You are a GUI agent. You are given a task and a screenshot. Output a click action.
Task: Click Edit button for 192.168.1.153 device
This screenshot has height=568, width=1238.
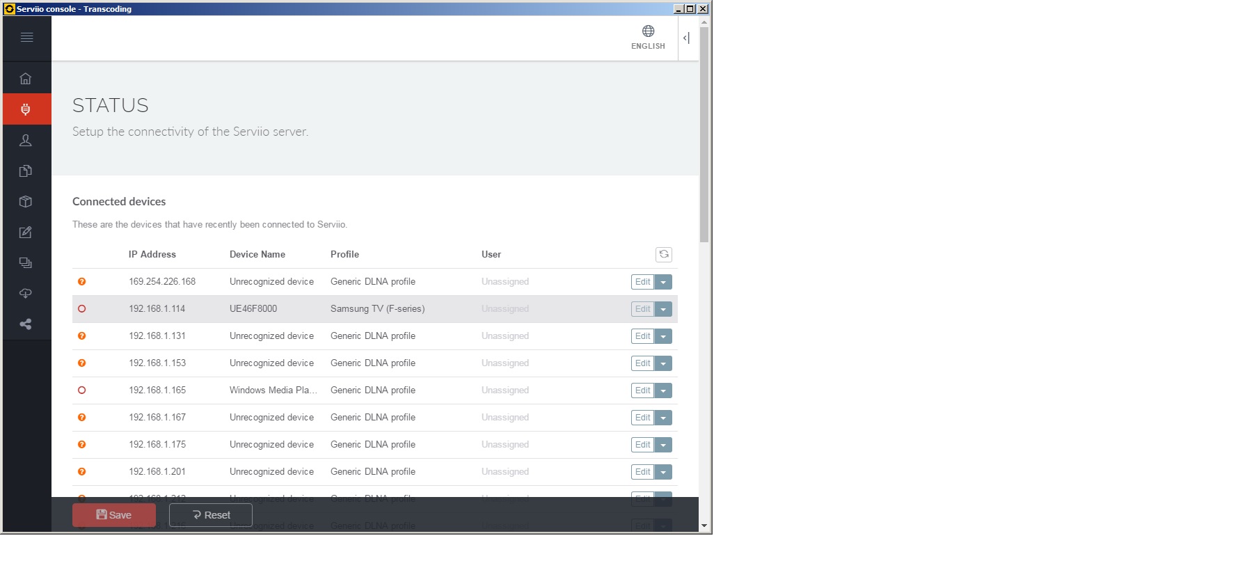(x=642, y=363)
